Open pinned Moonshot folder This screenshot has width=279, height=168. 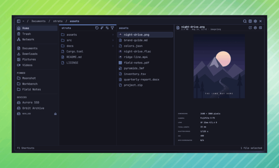coord(37,78)
